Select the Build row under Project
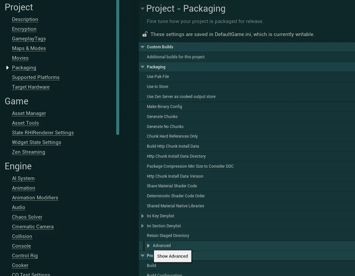The width and height of the screenshot is (355, 276). click(x=247, y=266)
